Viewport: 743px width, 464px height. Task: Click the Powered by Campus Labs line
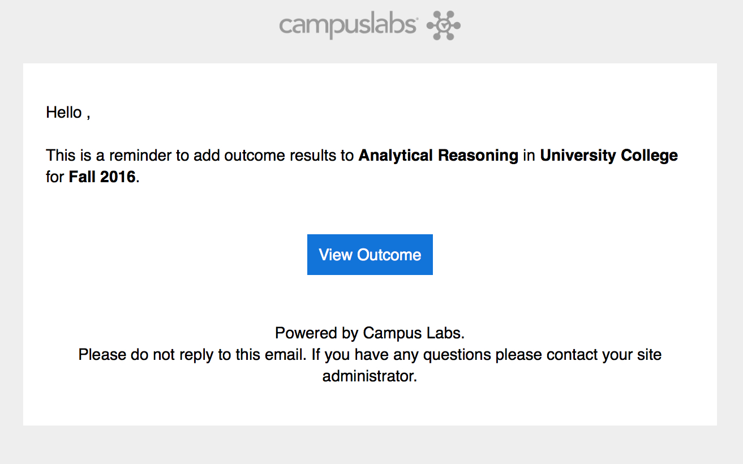click(x=370, y=332)
